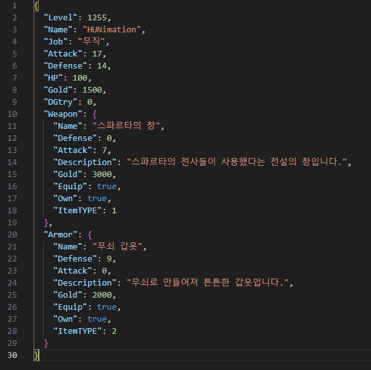Screen dimensions: 371x370
Task: Click the "DGtry" key
Action: pyautogui.click(x=61, y=102)
